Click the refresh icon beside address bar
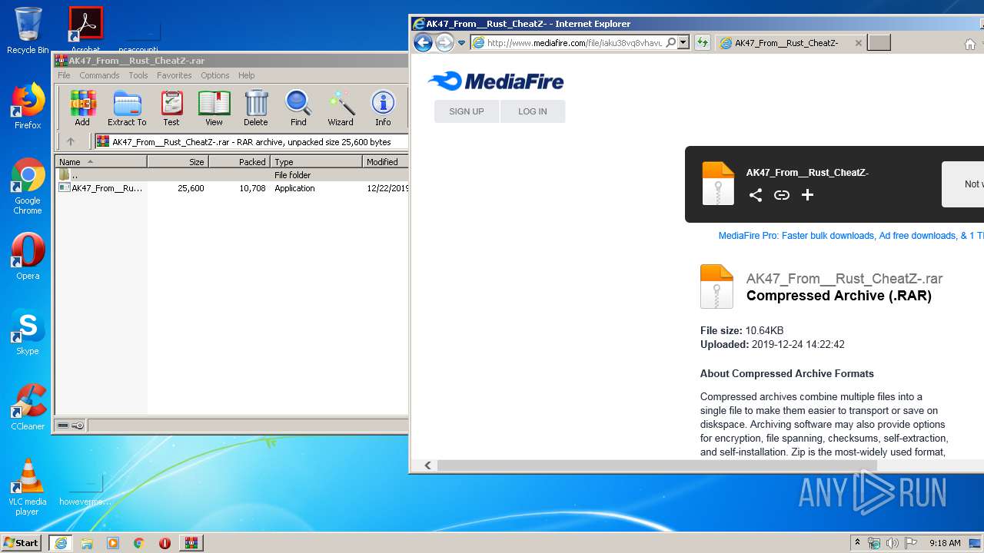Viewport: 984px width, 553px height. 702,43
